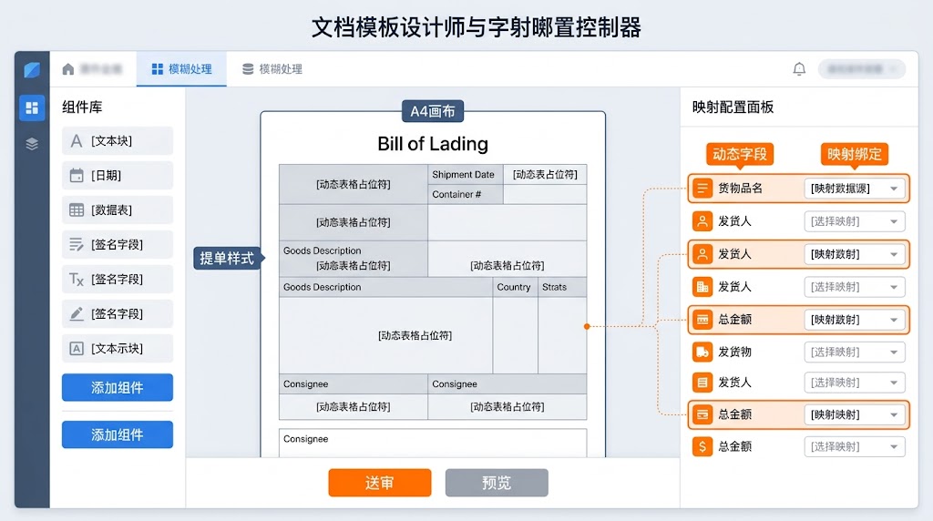Screen dimensions: 933x521
Task: Select the truck icon next to 发货物
Action: (702, 352)
